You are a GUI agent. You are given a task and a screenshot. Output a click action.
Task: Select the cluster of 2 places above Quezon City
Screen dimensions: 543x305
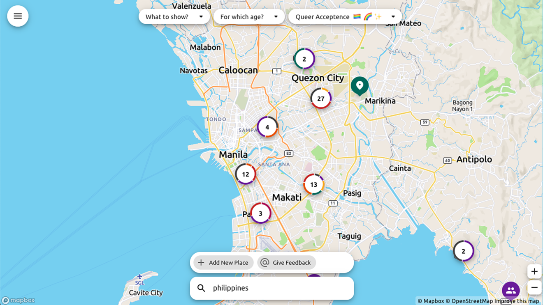(304, 59)
